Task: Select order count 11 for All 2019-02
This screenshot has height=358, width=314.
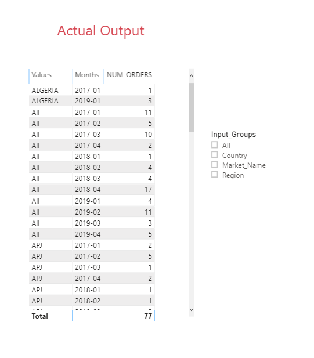Action: click(148, 212)
